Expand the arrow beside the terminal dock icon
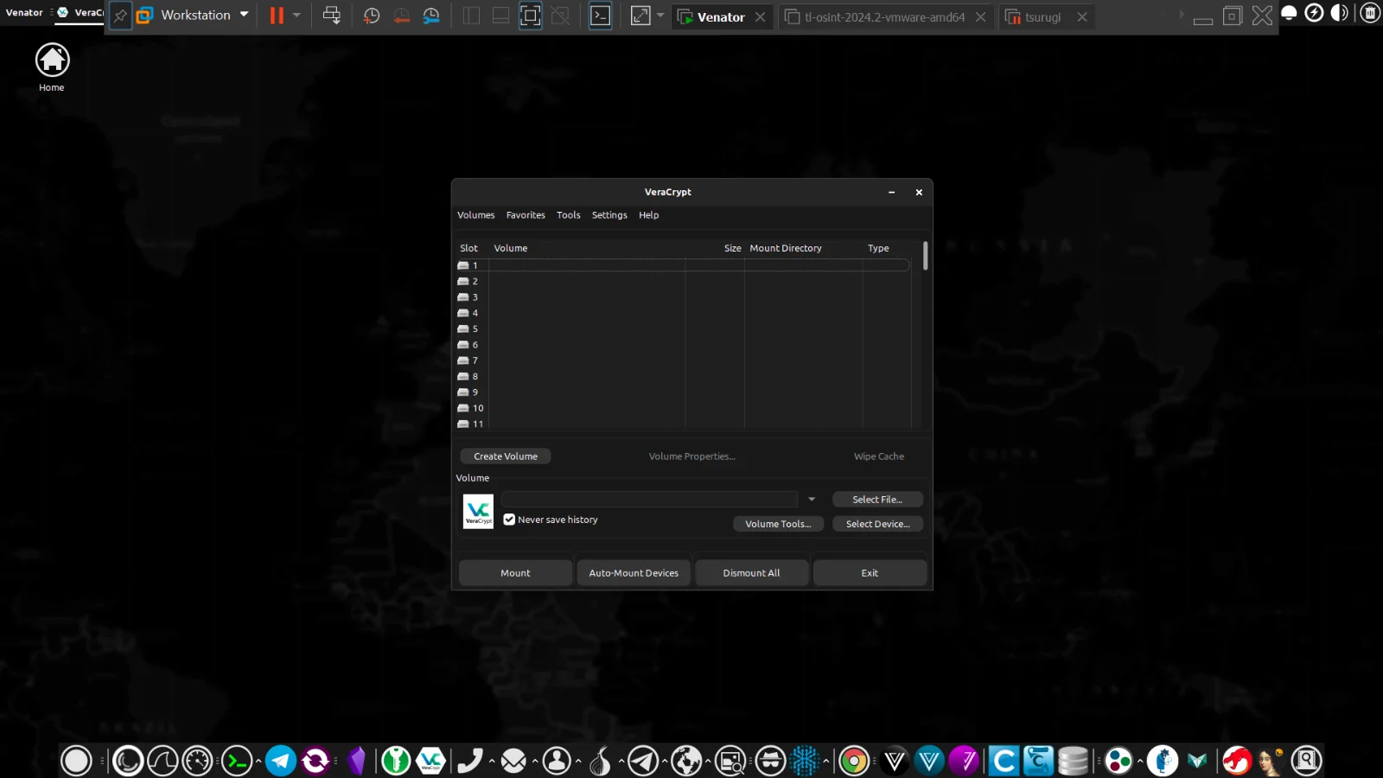This screenshot has width=1383, height=778. click(x=258, y=761)
